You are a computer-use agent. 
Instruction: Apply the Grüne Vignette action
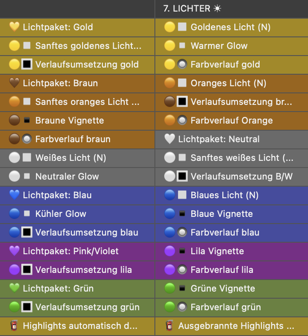[232, 288]
